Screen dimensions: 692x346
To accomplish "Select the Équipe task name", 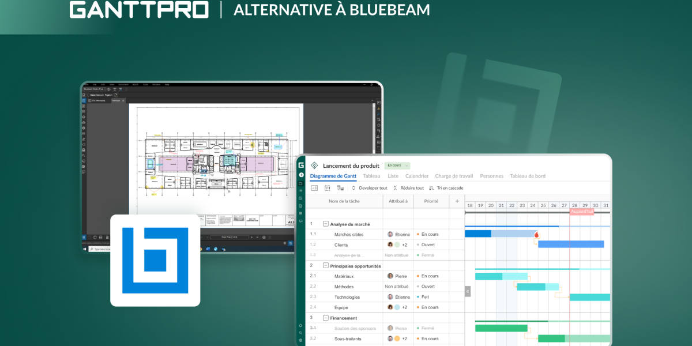I will coord(341,307).
